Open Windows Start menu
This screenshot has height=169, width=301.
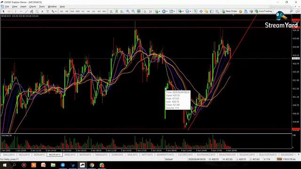coord(4,165)
